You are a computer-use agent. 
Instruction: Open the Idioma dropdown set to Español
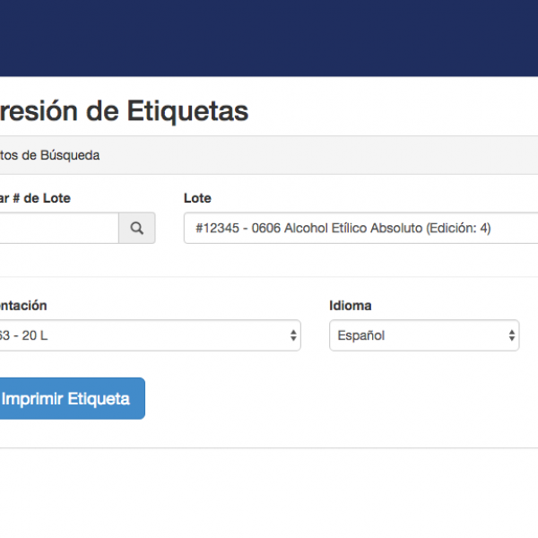coord(424,335)
